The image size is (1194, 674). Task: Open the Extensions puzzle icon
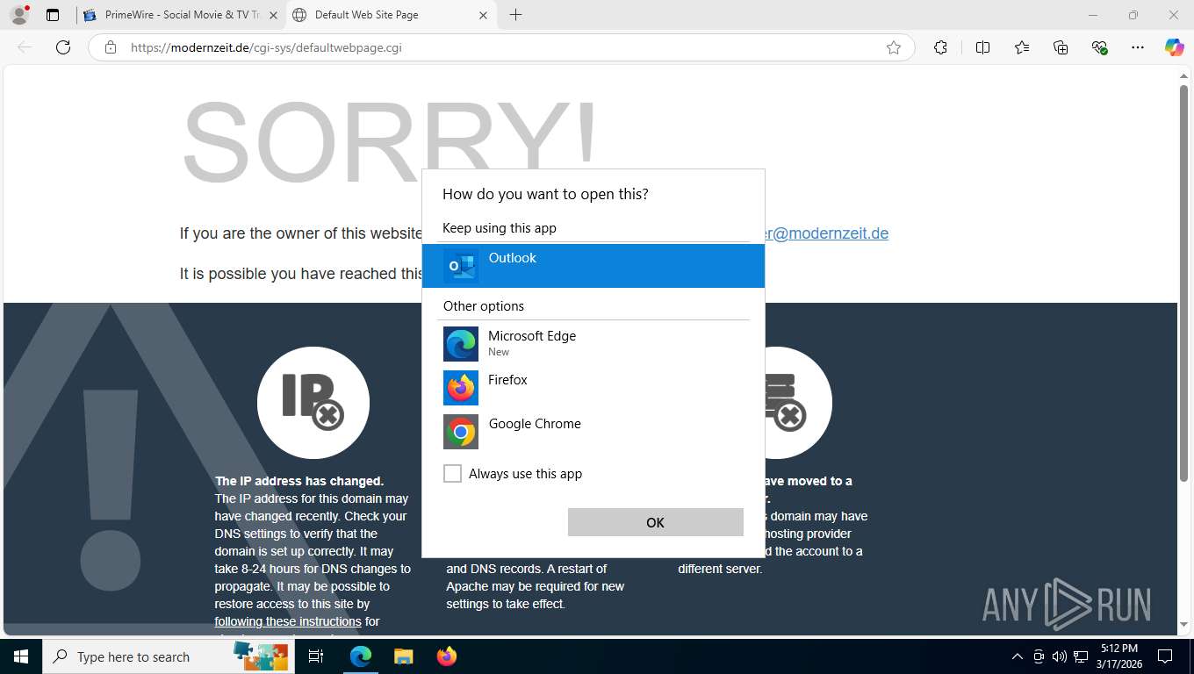click(940, 47)
